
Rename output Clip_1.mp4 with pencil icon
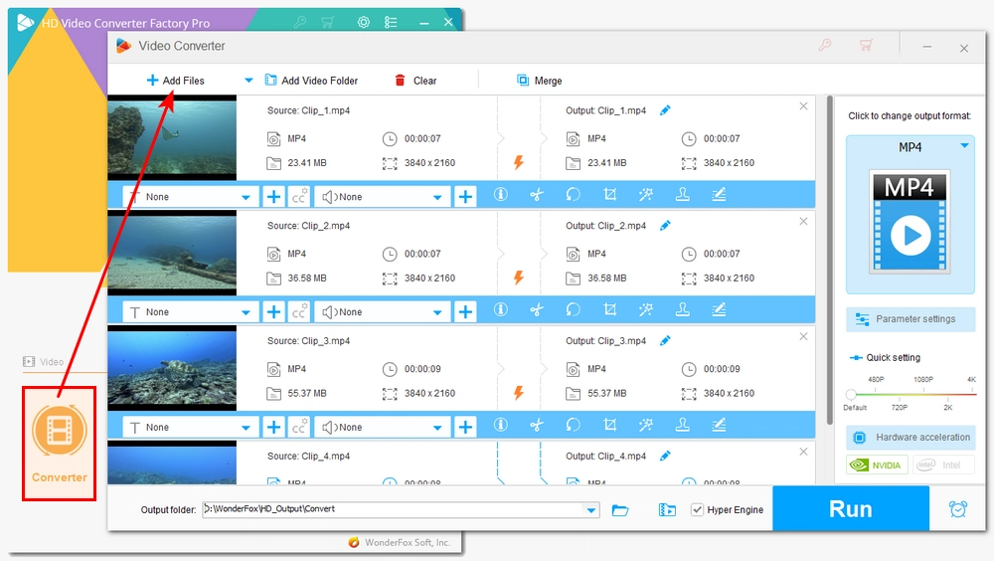[x=665, y=110]
